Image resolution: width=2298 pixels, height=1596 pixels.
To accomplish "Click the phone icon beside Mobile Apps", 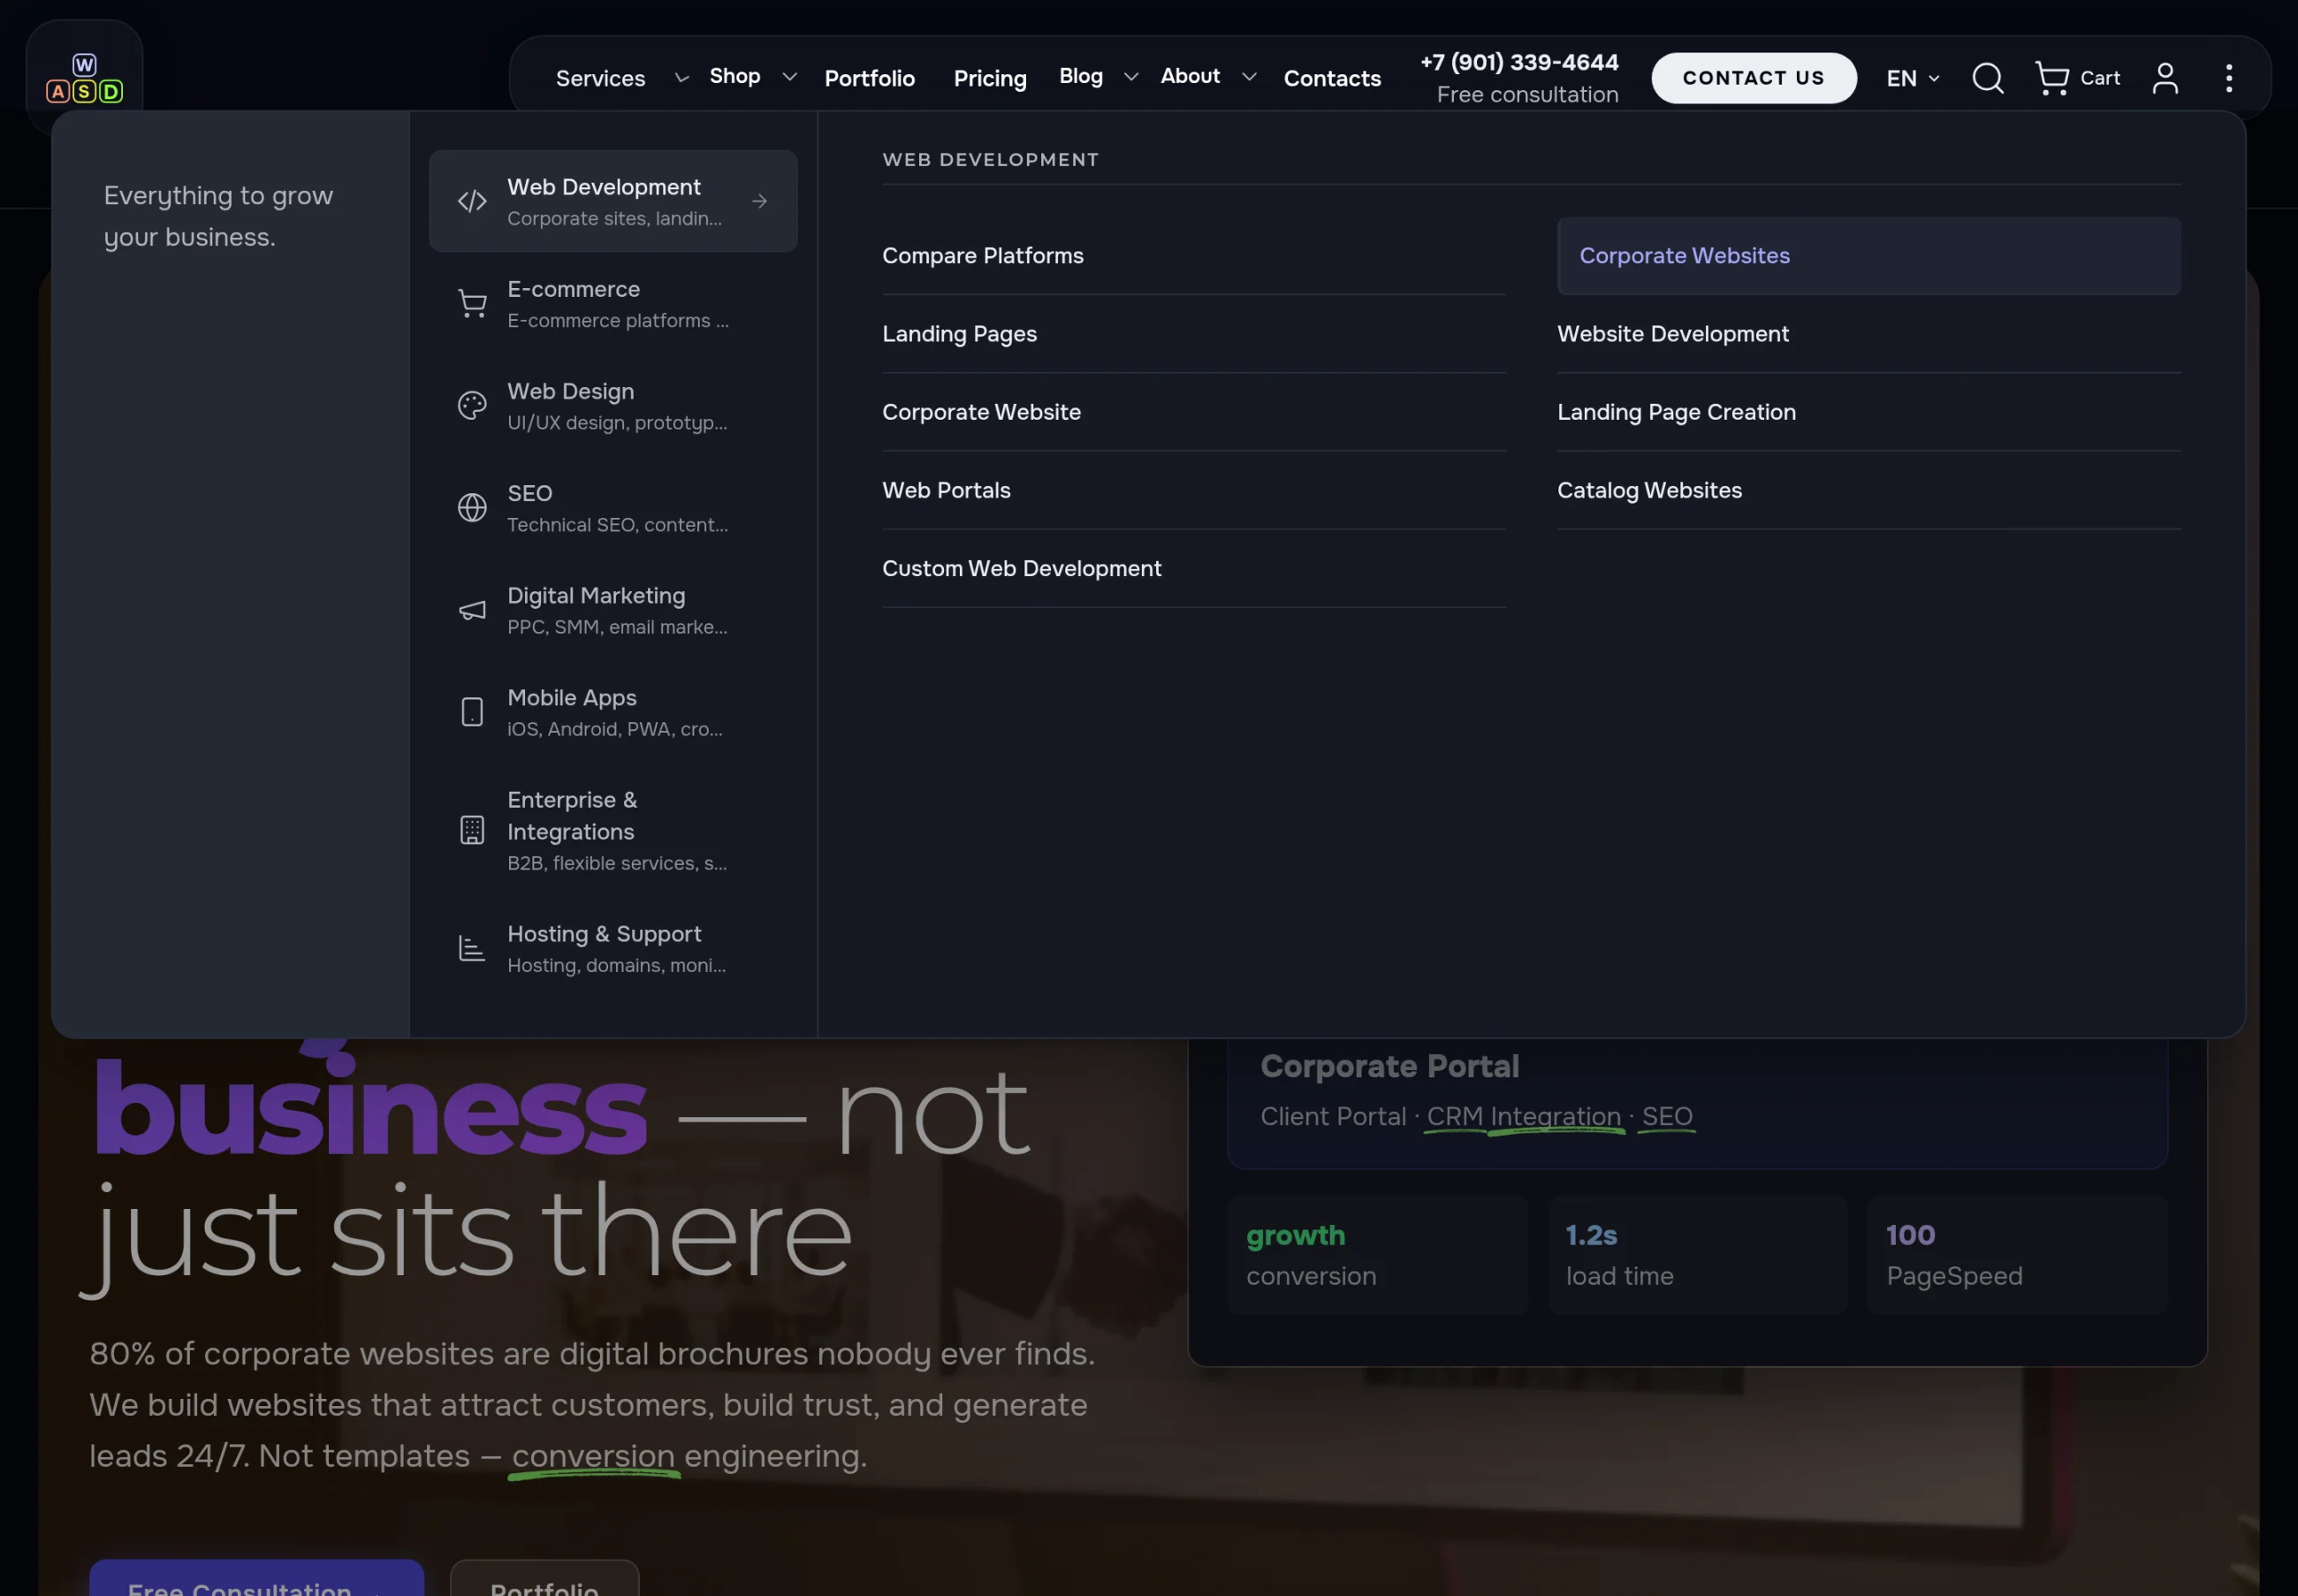I will pyautogui.click(x=472, y=712).
